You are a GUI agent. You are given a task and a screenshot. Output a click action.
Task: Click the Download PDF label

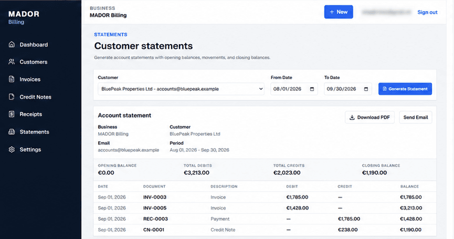point(374,117)
